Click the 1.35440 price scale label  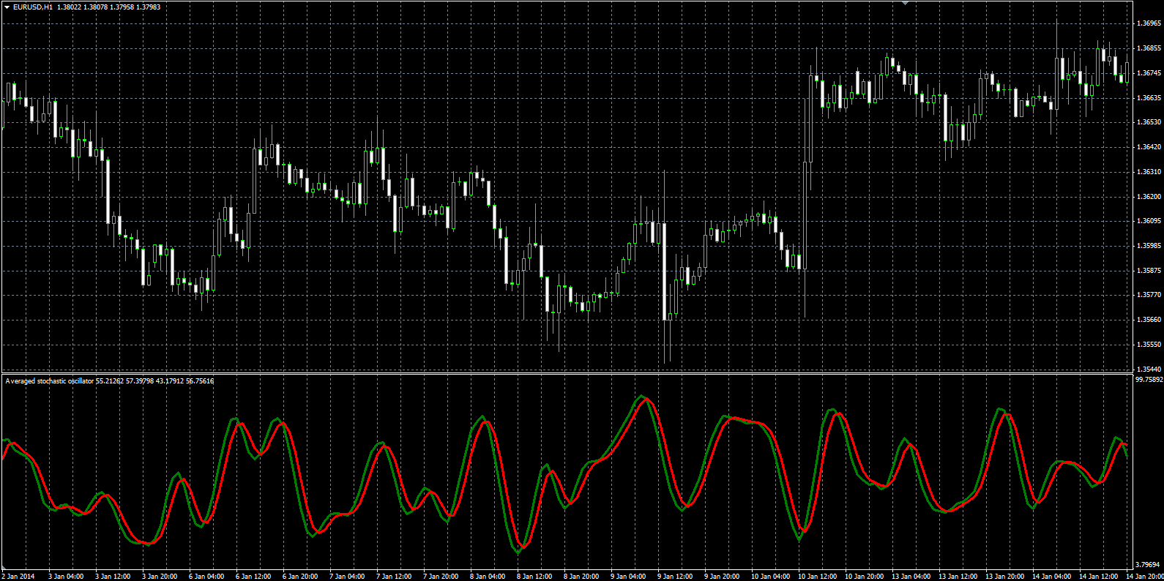coord(1149,370)
